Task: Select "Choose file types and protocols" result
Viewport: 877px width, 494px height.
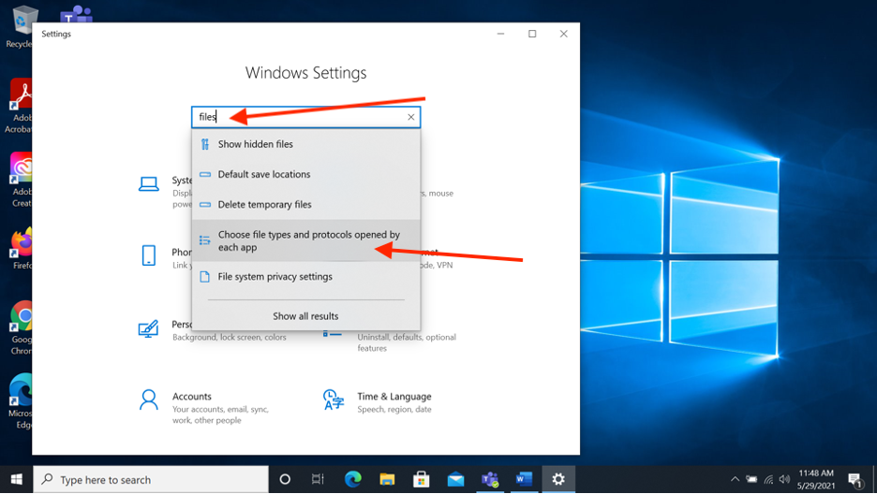Action: (x=307, y=240)
